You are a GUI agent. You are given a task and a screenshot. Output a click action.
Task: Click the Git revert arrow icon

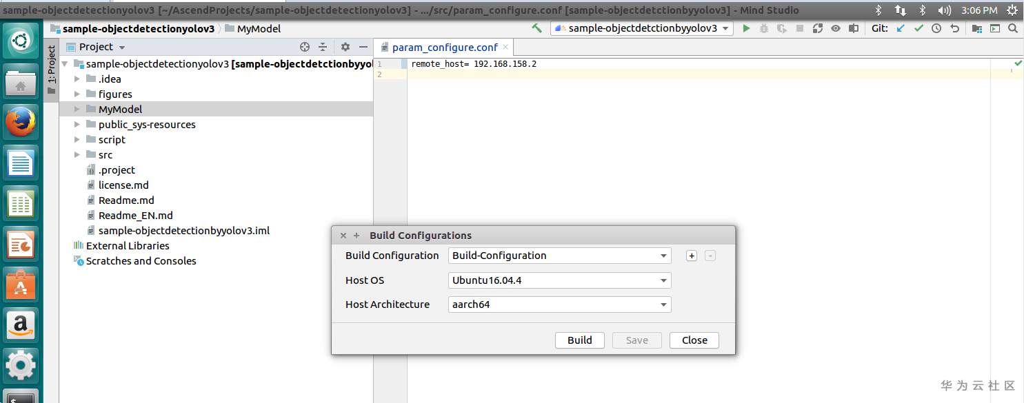954,28
